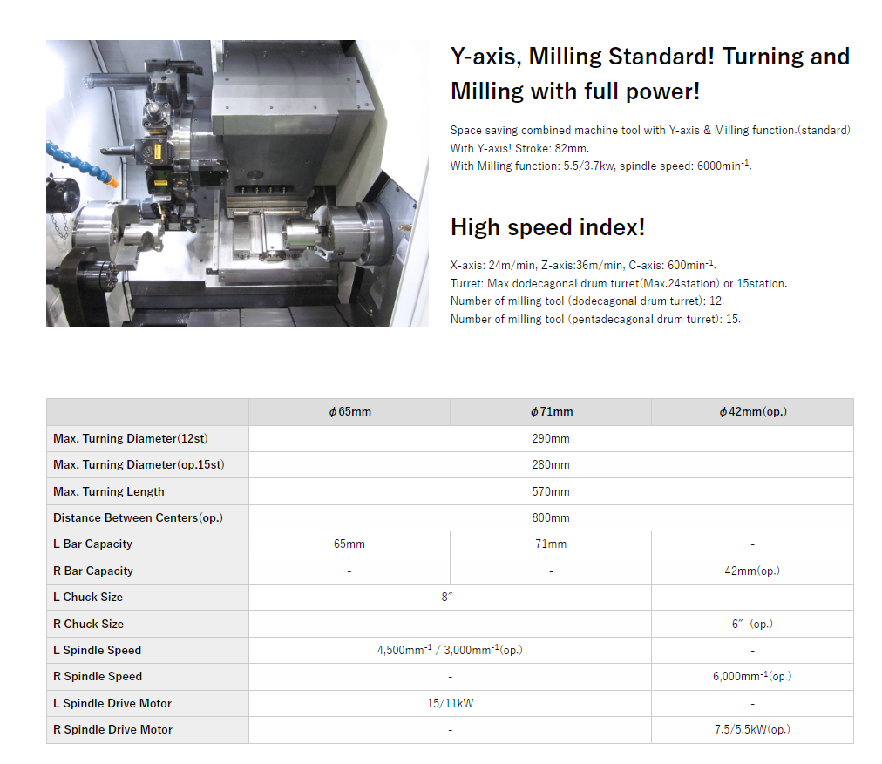Screen dimensions: 882x764
Task: Click the 570mm turning length value
Action: pyautogui.click(x=551, y=491)
